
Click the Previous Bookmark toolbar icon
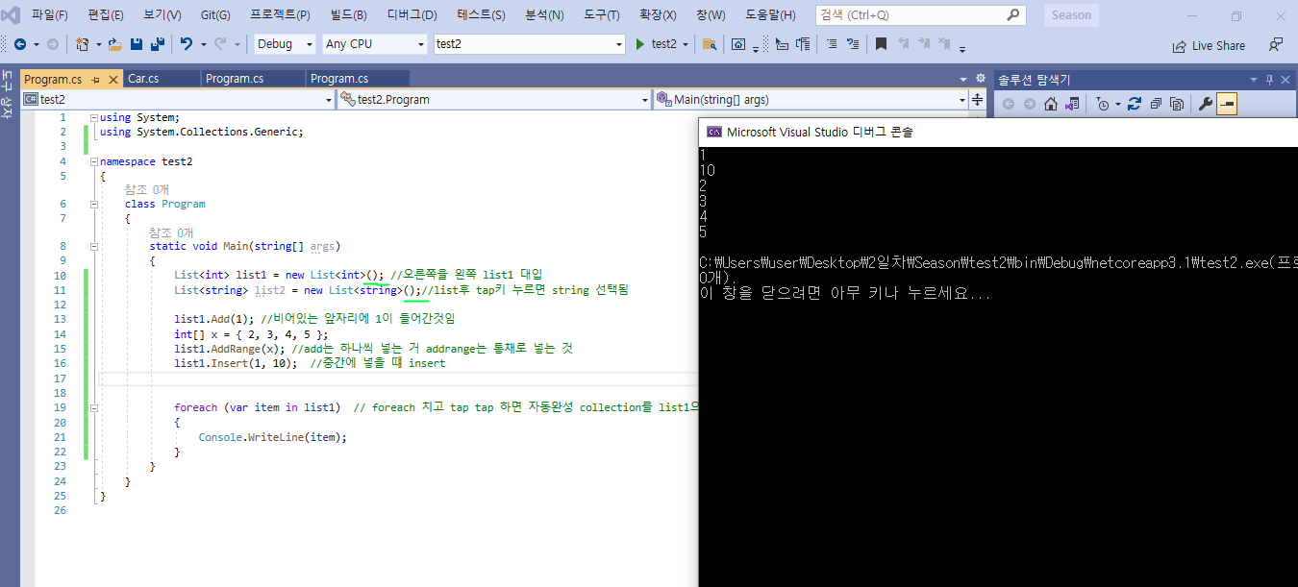[903, 44]
